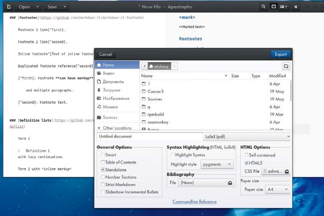Enable the Table of Contents checkbox
Screen dimensions: 324x216
[103, 163]
